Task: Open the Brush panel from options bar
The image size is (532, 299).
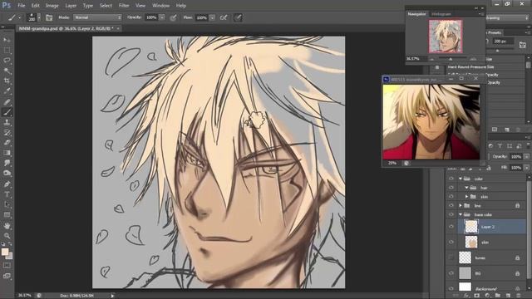Action: [x=49, y=17]
